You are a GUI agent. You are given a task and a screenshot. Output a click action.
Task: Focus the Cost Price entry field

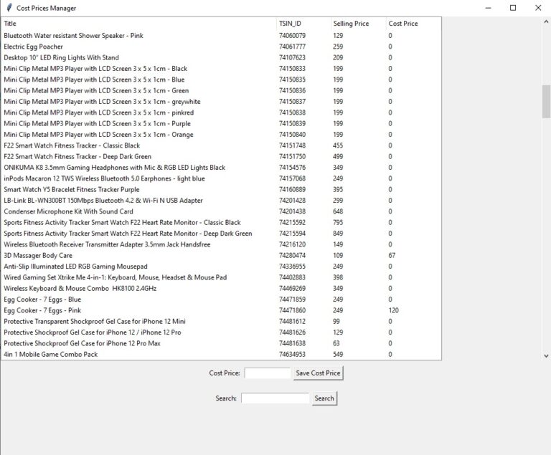tap(268, 373)
